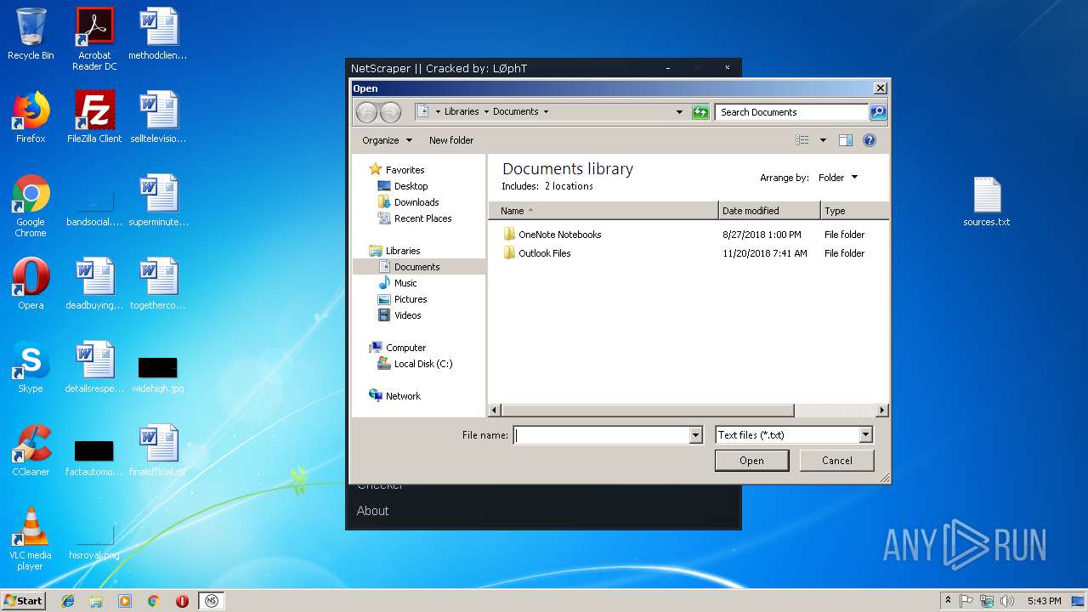Sort by the Type column header
Screen dimensions: 1088x612
(855, 211)
